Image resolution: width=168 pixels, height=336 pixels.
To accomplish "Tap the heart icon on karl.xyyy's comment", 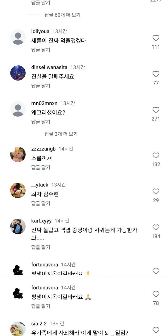I will coord(156,227).
